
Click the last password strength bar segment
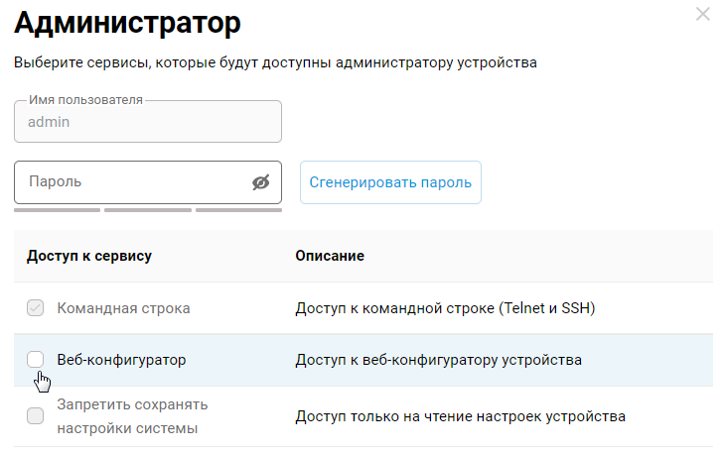(238, 210)
